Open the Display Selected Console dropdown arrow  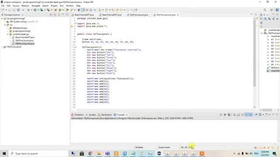[x=263, y=115]
